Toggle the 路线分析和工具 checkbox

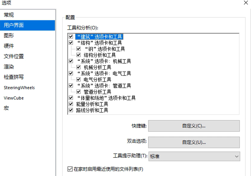click(71, 110)
